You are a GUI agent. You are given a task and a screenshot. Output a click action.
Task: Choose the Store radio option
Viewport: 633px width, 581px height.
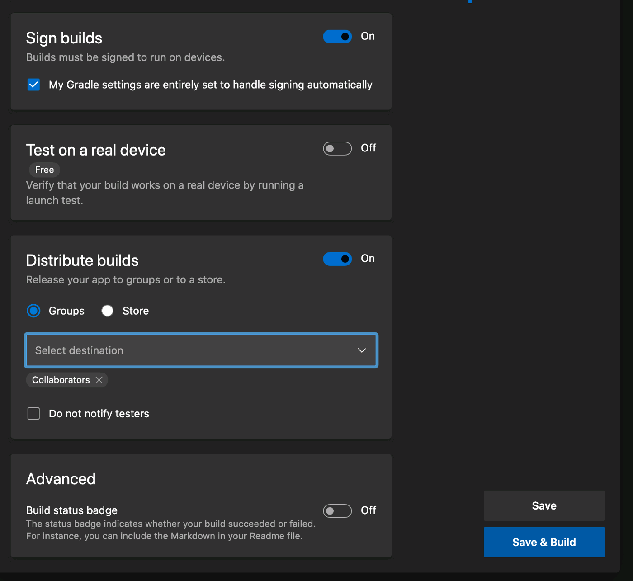[x=108, y=311]
